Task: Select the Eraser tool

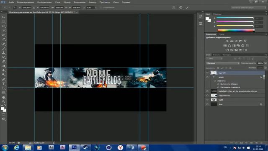Action: coord(3,62)
